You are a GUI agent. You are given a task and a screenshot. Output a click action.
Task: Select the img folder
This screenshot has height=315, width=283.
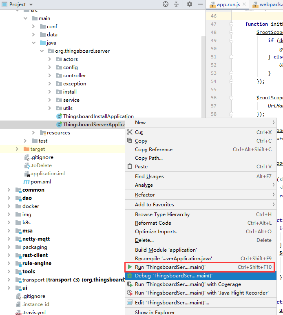point(27,214)
